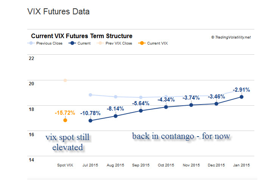271x180 pixels.
Task: Click the Jan 2015 current futures point
Action: coord(241,97)
